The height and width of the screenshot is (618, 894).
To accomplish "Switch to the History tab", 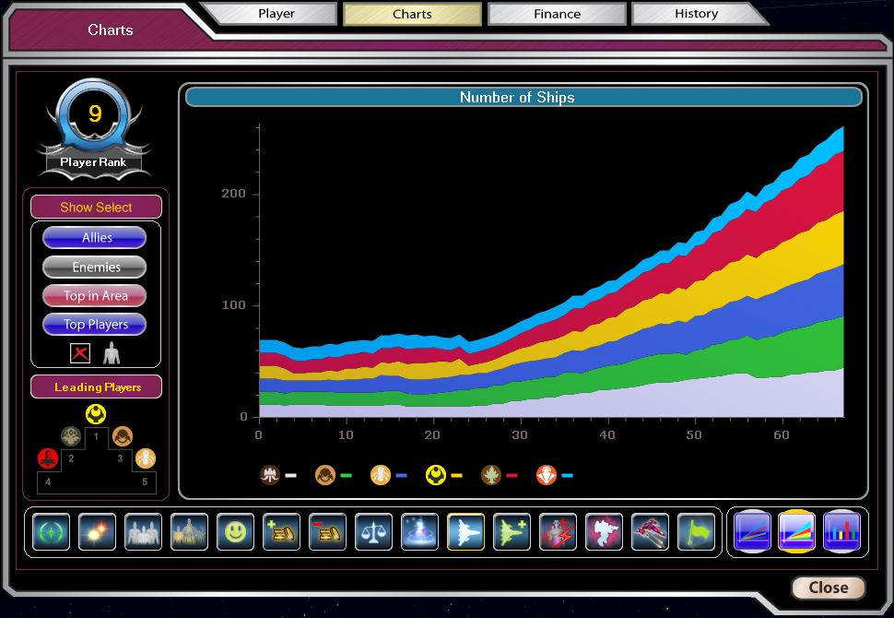I will (696, 14).
